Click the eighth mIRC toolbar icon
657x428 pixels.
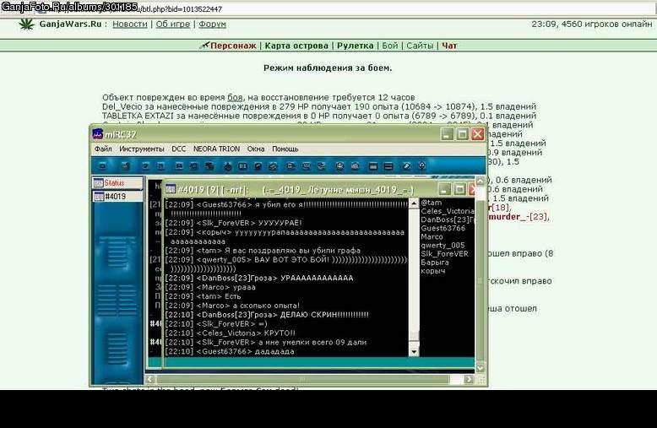(227, 166)
